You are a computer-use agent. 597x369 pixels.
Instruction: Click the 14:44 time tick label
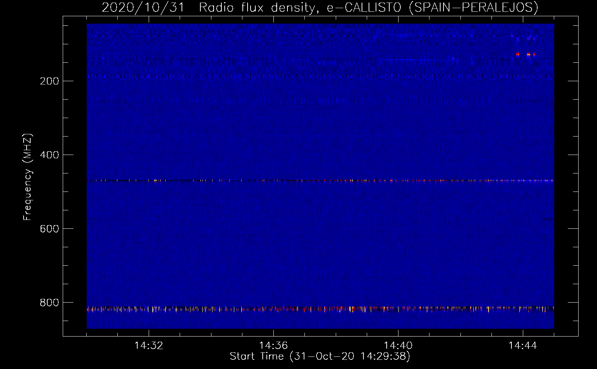[x=523, y=346]
